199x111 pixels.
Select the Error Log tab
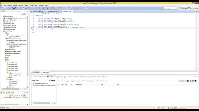84,77
